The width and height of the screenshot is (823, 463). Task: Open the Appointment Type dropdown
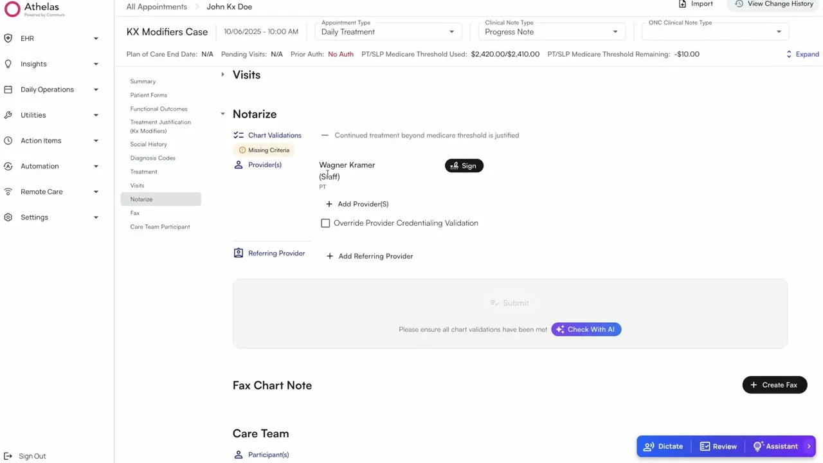click(x=388, y=32)
